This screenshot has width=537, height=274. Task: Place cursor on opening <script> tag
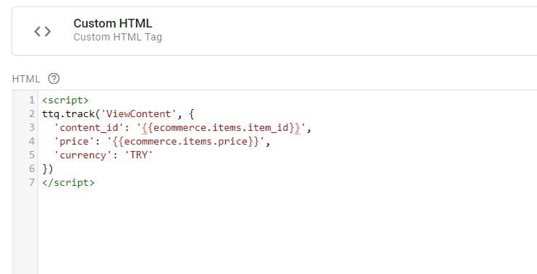coord(65,100)
